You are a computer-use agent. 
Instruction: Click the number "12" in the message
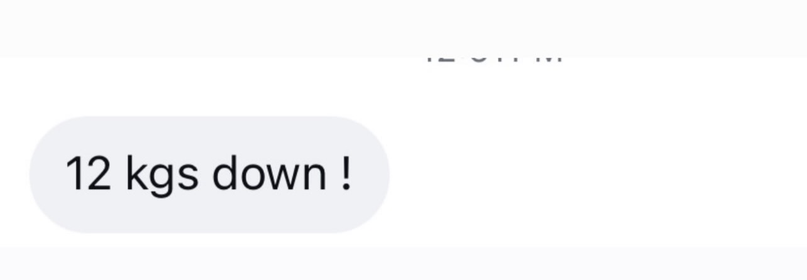89,174
